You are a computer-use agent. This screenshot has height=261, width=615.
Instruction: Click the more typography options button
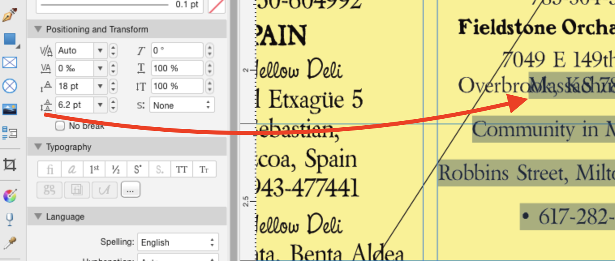[x=130, y=189]
